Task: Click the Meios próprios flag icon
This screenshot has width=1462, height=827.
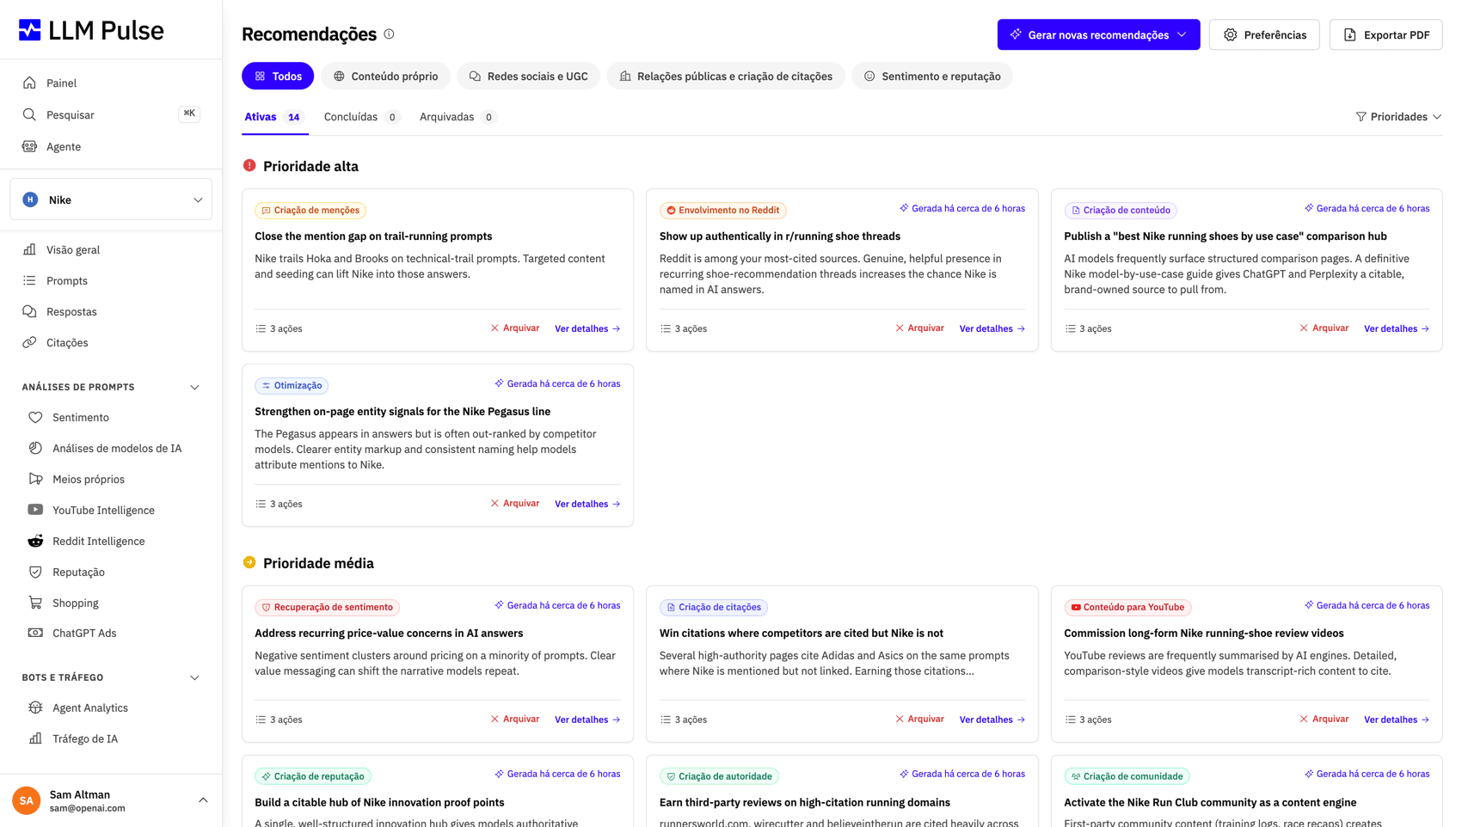Action: tap(35, 480)
